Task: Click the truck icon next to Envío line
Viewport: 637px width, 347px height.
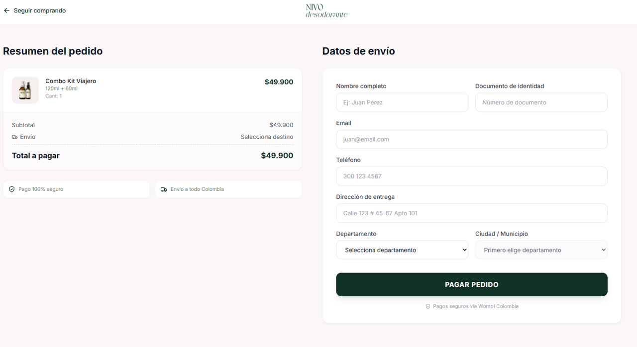Action: pyautogui.click(x=15, y=137)
